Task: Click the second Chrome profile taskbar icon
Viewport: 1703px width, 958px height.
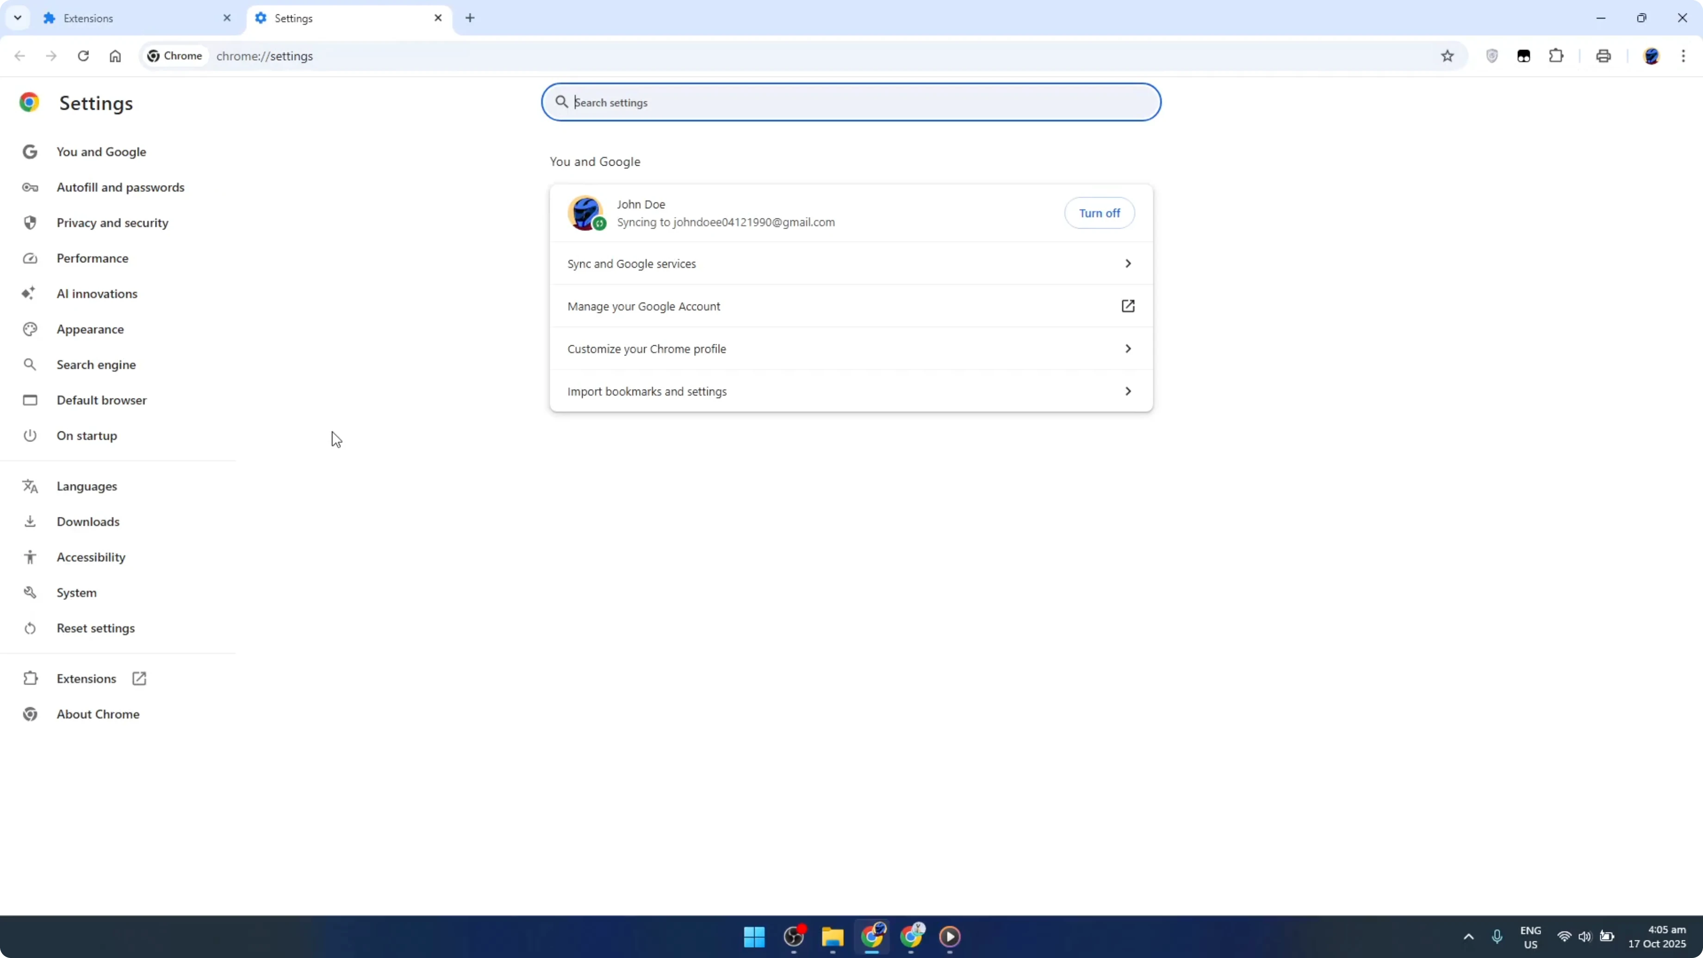Action: coord(912,936)
